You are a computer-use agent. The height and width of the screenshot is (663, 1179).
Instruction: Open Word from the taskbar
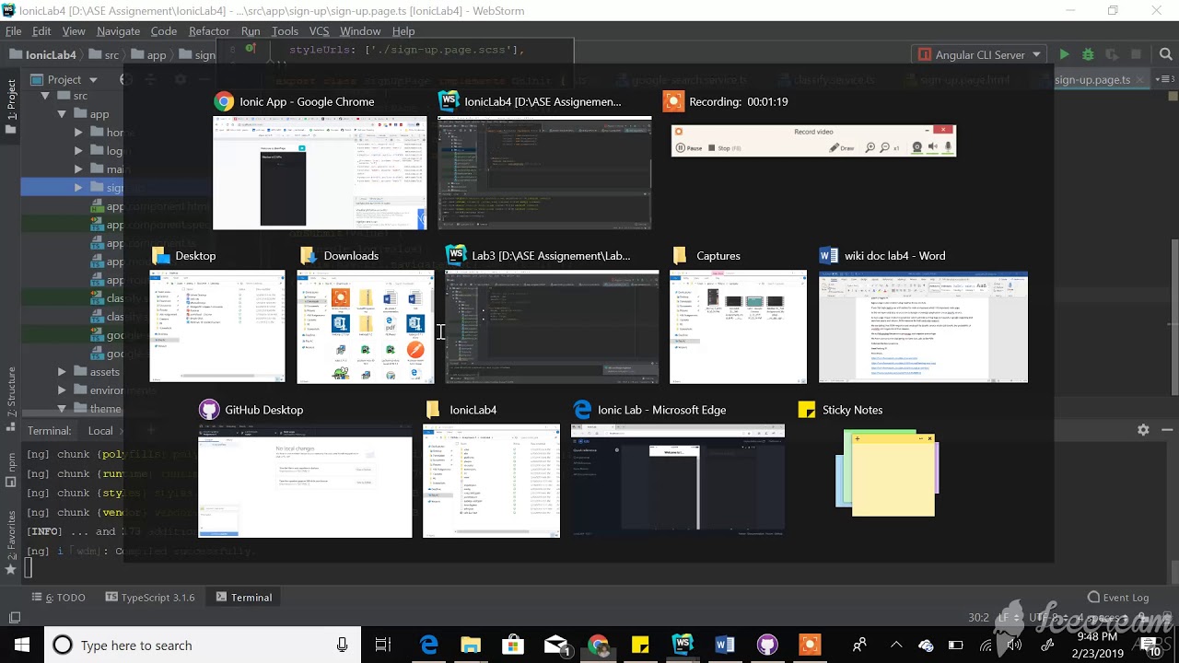tap(725, 646)
